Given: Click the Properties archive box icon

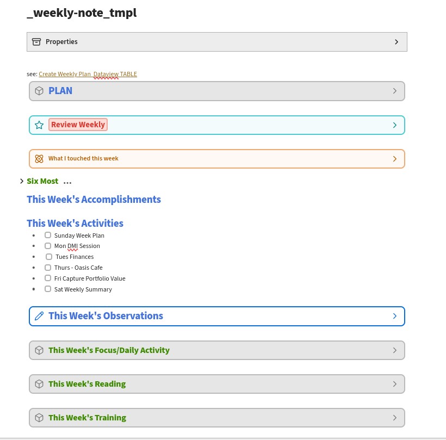Looking at the screenshot, I should [36, 42].
